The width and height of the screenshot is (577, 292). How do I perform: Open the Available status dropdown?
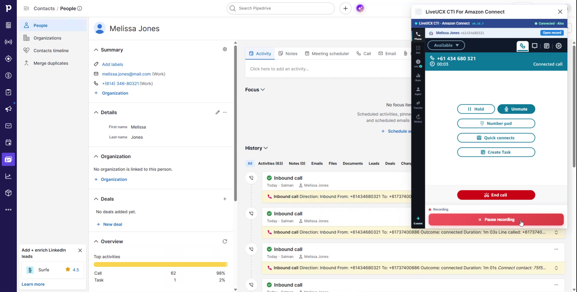pyautogui.click(x=446, y=45)
